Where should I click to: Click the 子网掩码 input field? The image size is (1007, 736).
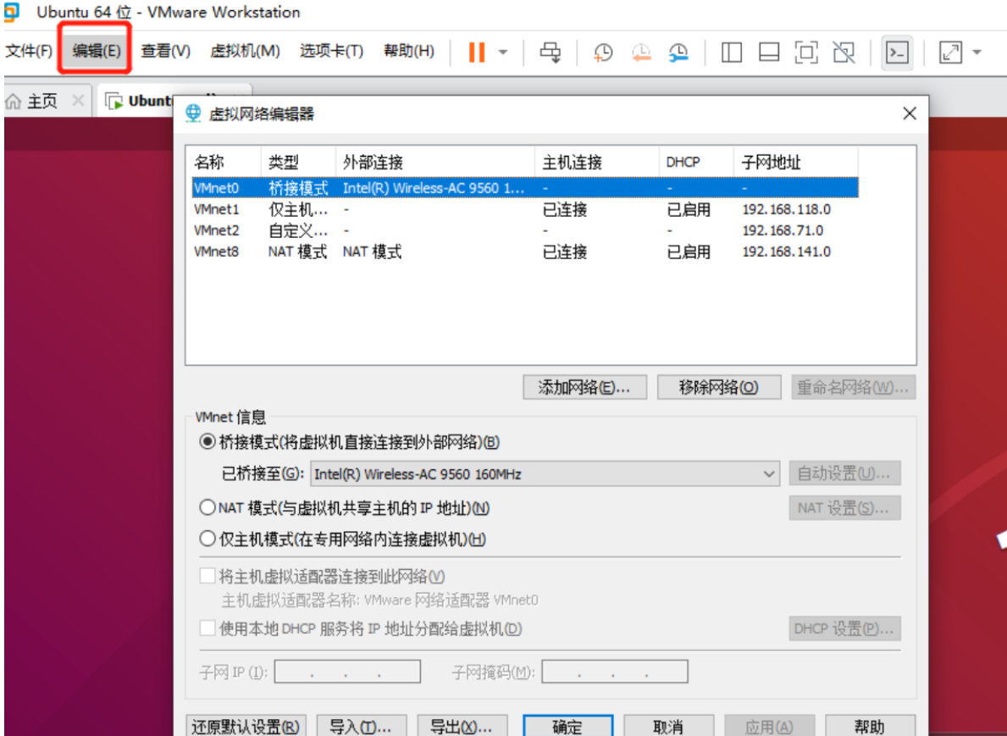click(x=615, y=672)
